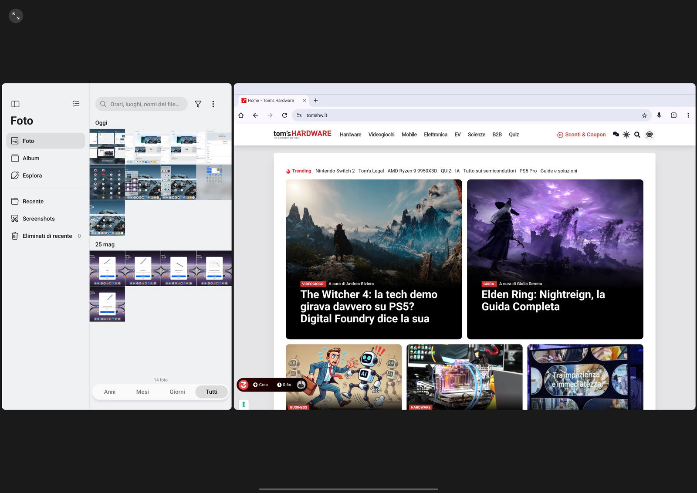Tap the fullscreen expand arrows icon
This screenshot has height=493, width=697.
pyautogui.click(x=16, y=16)
